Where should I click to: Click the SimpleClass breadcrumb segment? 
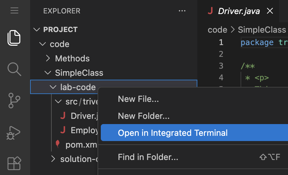click(262, 30)
